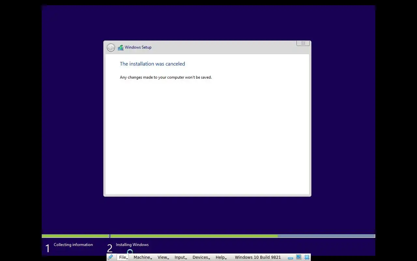
Task: Click the 'Installing Windows' step label
Action: click(132, 245)
